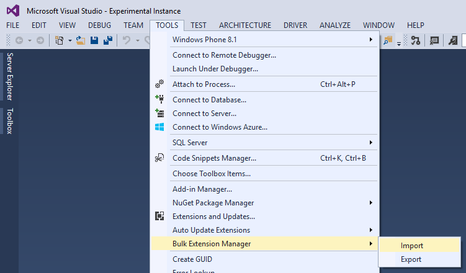Screen dimensions: 466x273
Task: Choose Launch Under Debugger
Action: point(264,69)
